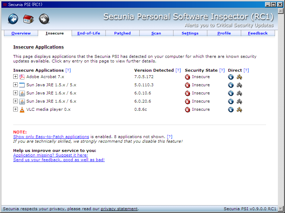Image resolution: width=285 pixels, height=213 pixels.
Task: Click the Secunia logo in the title bar
Action: tap(5, 5)
